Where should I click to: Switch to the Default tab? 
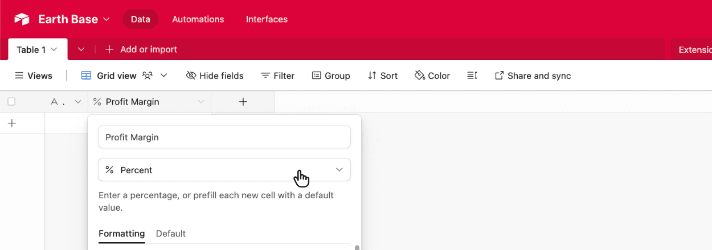[171, 234]
